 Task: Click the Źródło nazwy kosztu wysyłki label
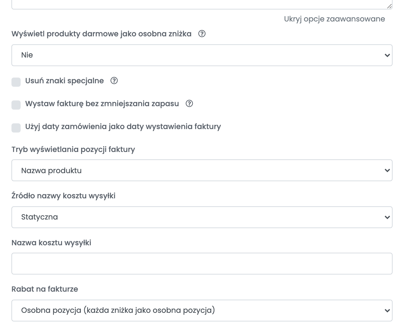point(63,196)
